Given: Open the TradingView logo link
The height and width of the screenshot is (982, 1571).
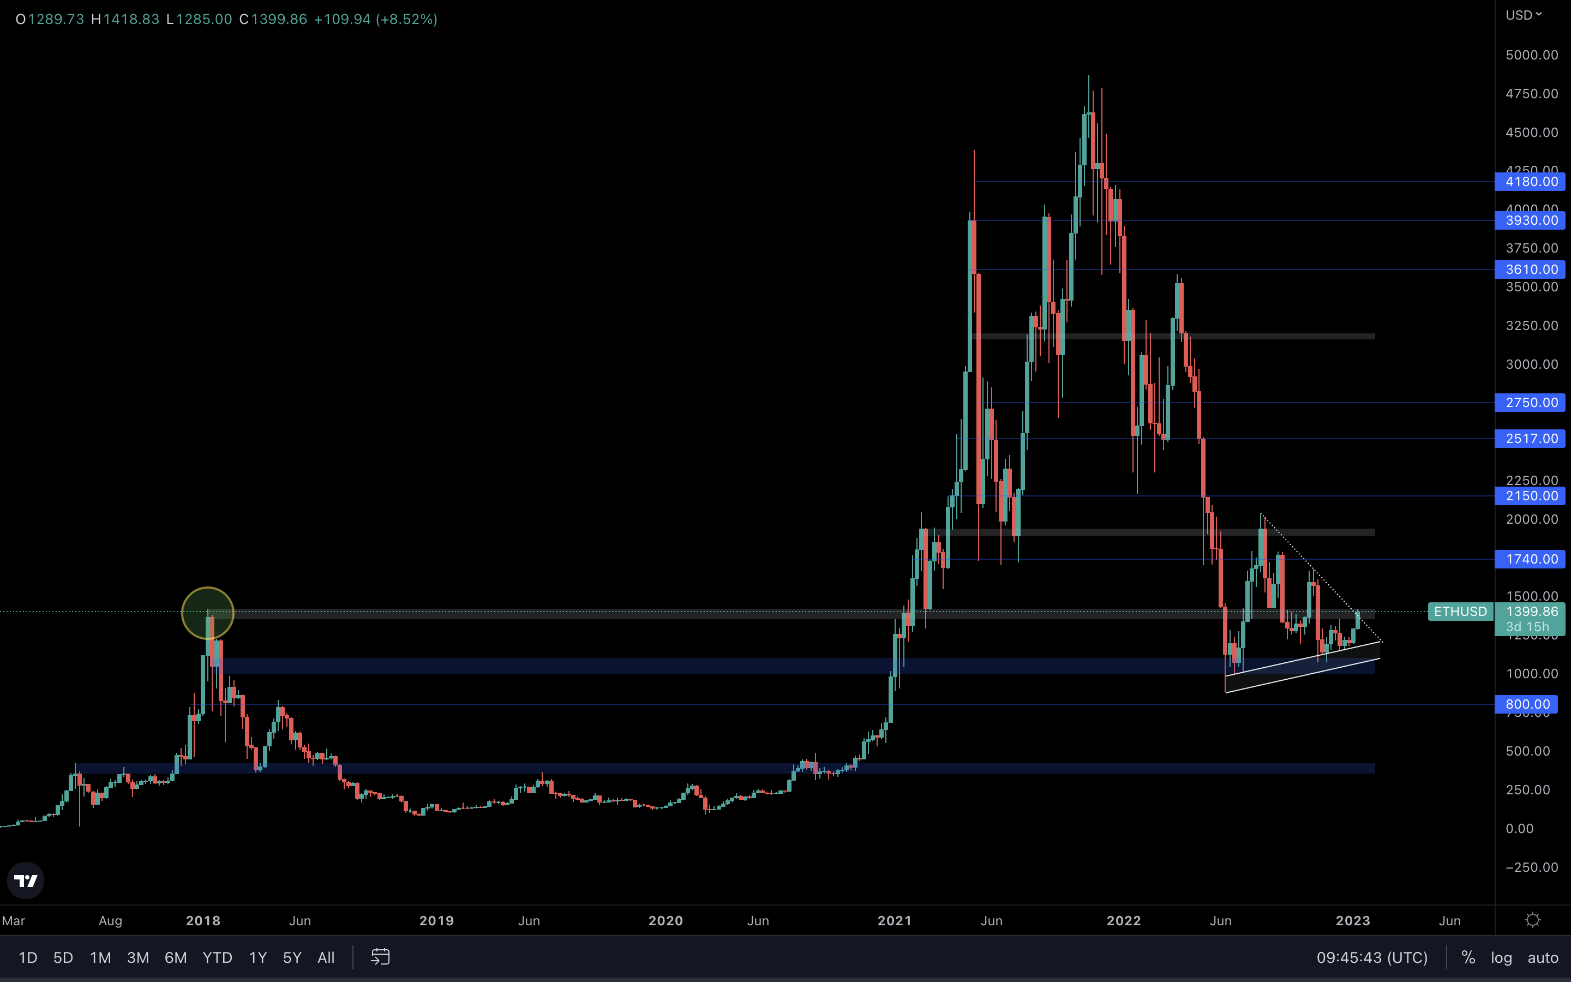Looking at the screenshot, I should click(x=26, y=881).
